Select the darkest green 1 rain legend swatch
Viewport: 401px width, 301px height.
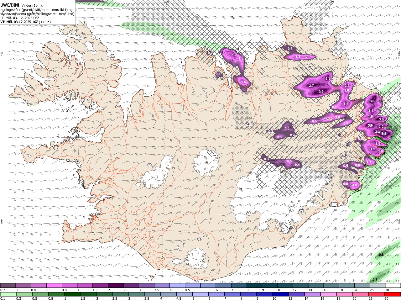click(72, 294)
